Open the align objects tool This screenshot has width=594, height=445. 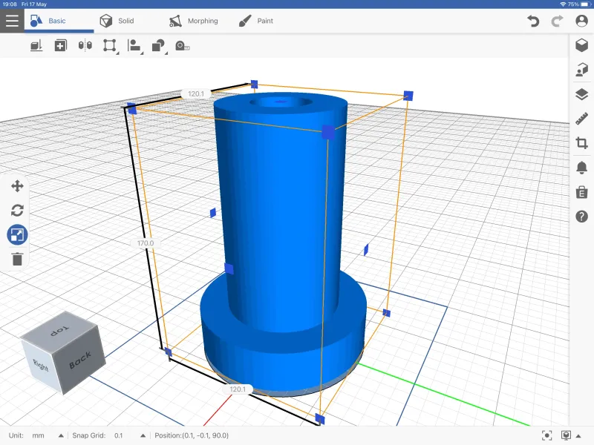click(134, 46)
